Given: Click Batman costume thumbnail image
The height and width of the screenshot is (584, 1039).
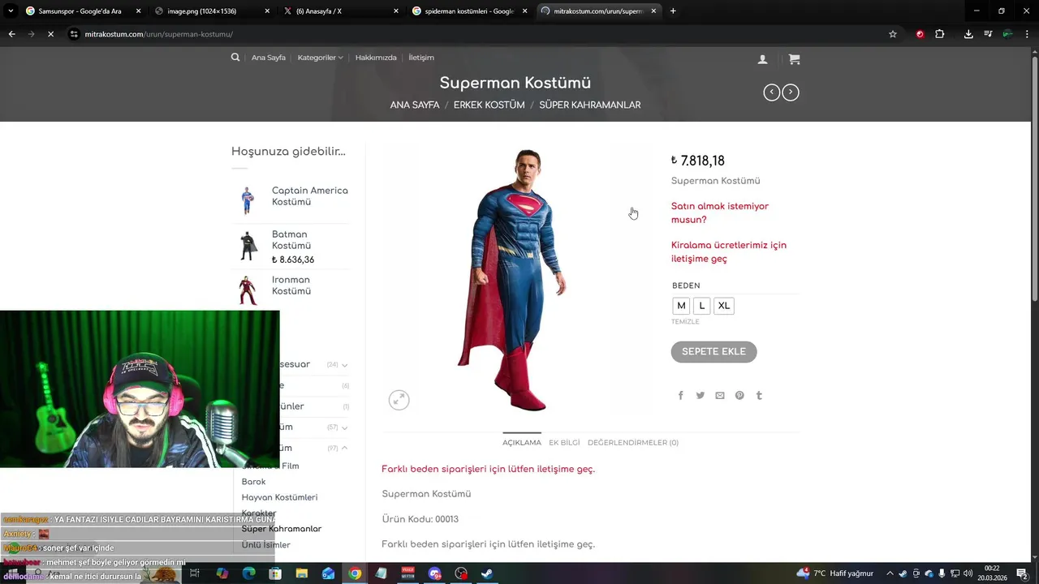Looking at the screenshot, I should (x=248, y=246).
